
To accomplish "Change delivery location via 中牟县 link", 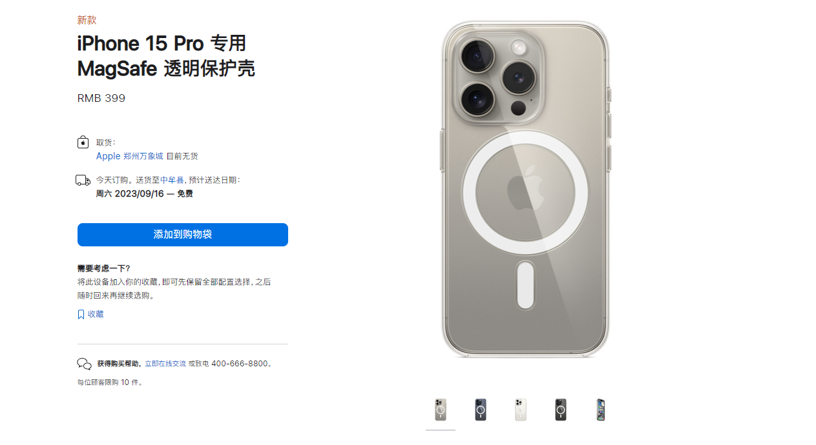I will 173,180.
